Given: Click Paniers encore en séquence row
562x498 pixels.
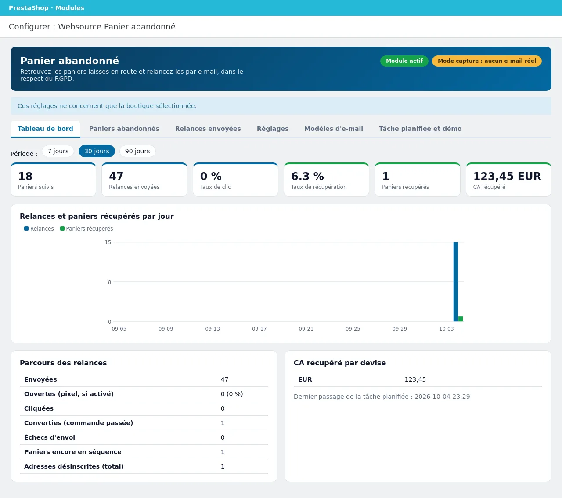Looking at the screenshot, I should [144, 452].
